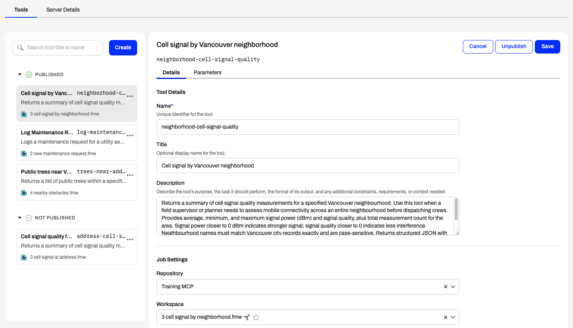The image size is (573, 328).
Task: Click the Cancel button
Action: pyautogui.click(x=478, y=47)
